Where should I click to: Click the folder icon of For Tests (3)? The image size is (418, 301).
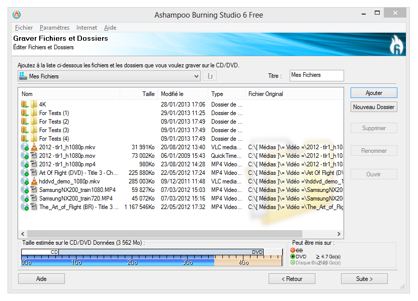(x=34, y=130)
